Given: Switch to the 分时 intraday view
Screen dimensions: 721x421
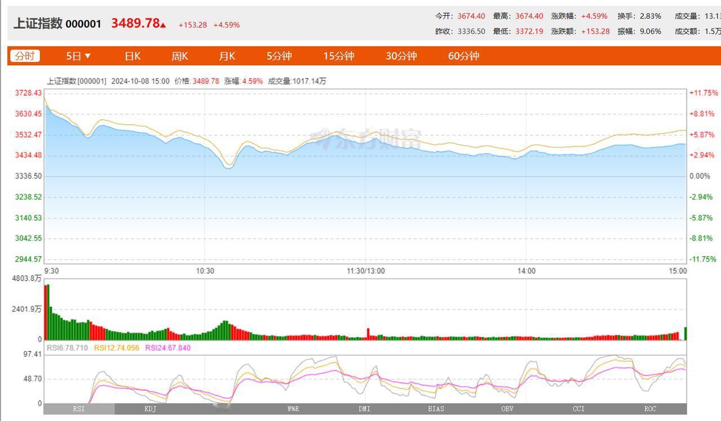Looking at the screenshot, I should point(25,56).
